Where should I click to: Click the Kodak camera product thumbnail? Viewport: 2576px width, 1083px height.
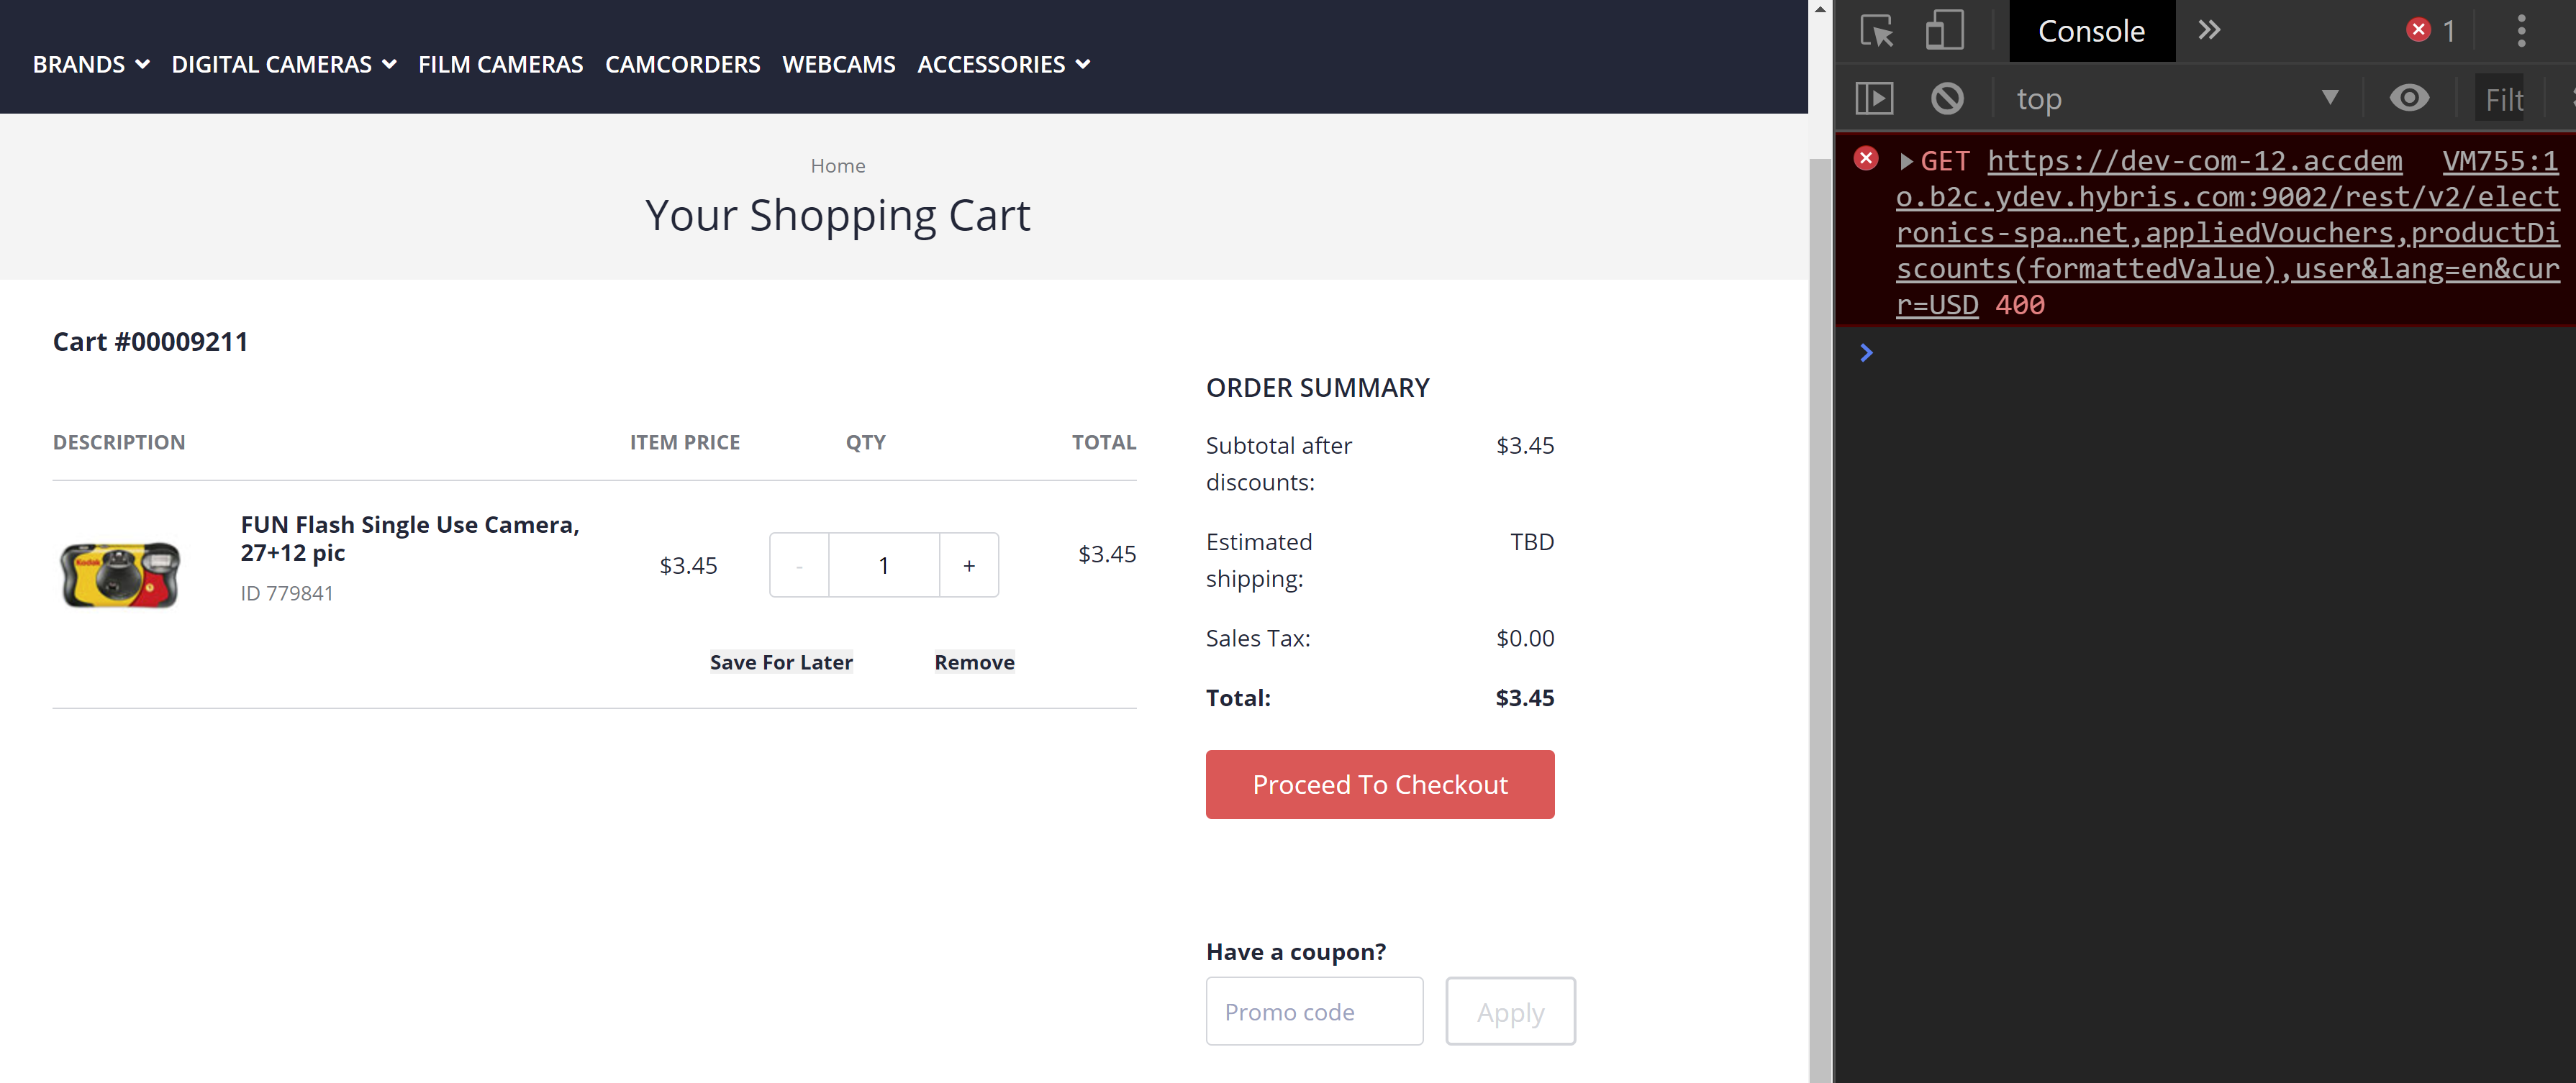(x=120, y=575)
